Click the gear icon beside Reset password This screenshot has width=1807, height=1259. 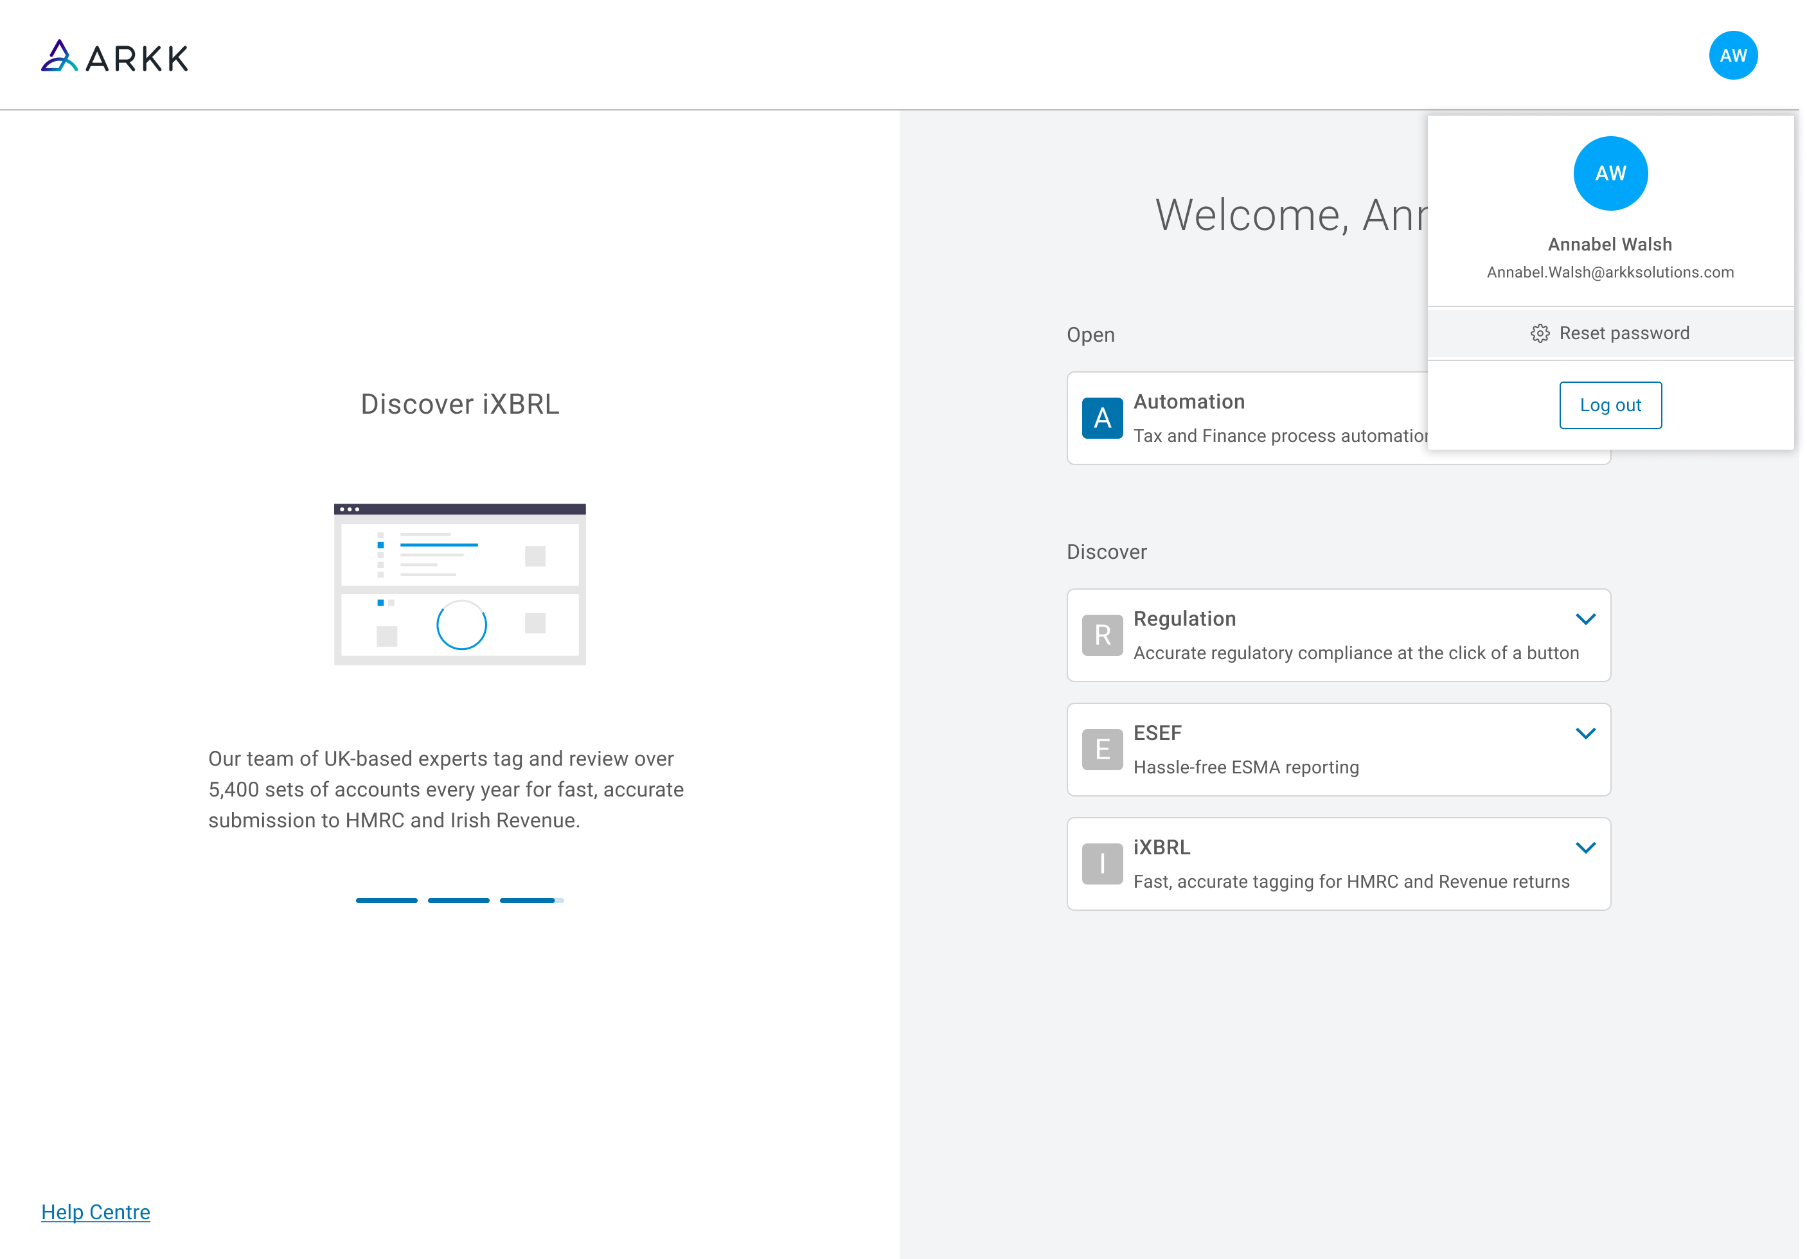[1540, 333]
